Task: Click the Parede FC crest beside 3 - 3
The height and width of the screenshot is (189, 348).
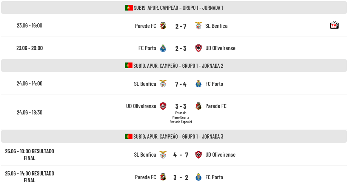Action: point(199,106)
